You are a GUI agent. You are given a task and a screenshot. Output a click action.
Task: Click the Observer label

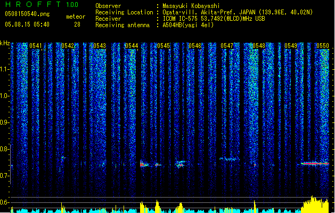(108, 6)
